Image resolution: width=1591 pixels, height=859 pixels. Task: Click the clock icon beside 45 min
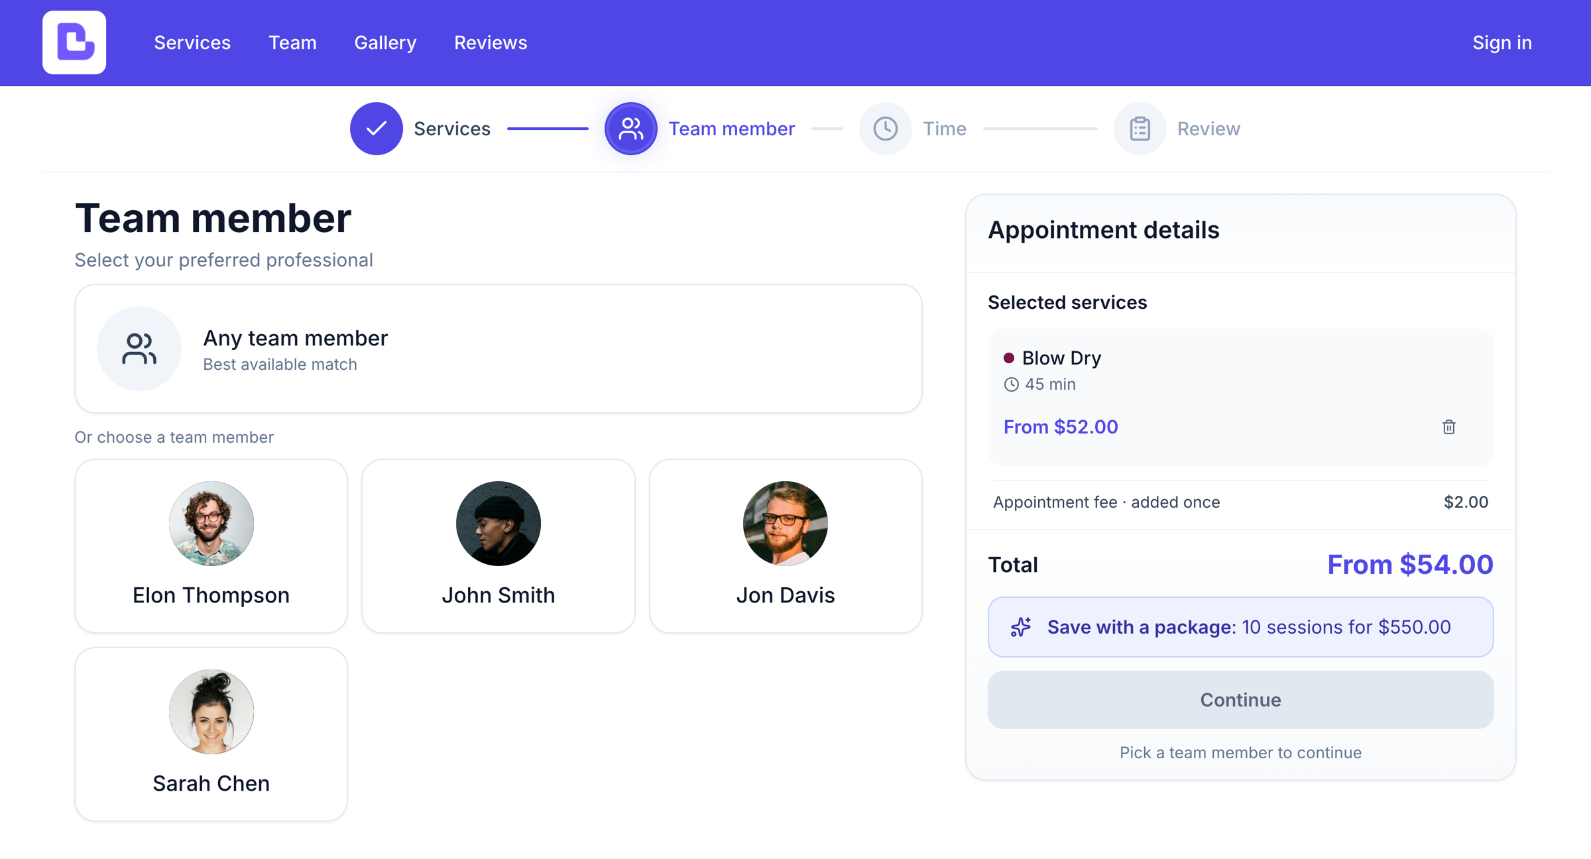tap(1011, 384)
